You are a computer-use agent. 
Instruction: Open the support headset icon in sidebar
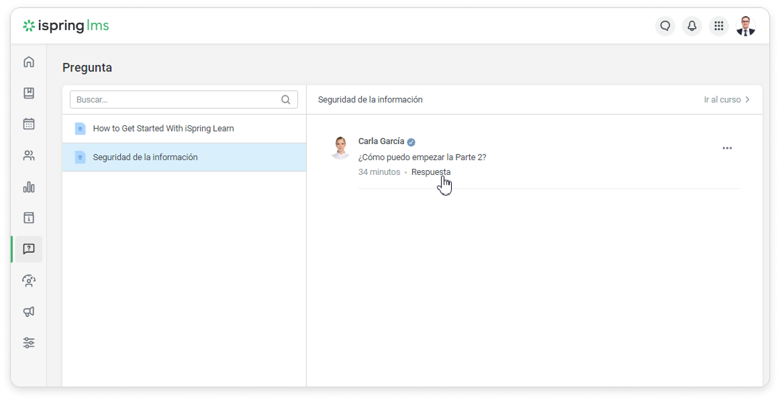tap(29, 281)
